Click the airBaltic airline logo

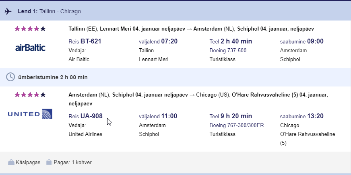(x=30, y=48)
